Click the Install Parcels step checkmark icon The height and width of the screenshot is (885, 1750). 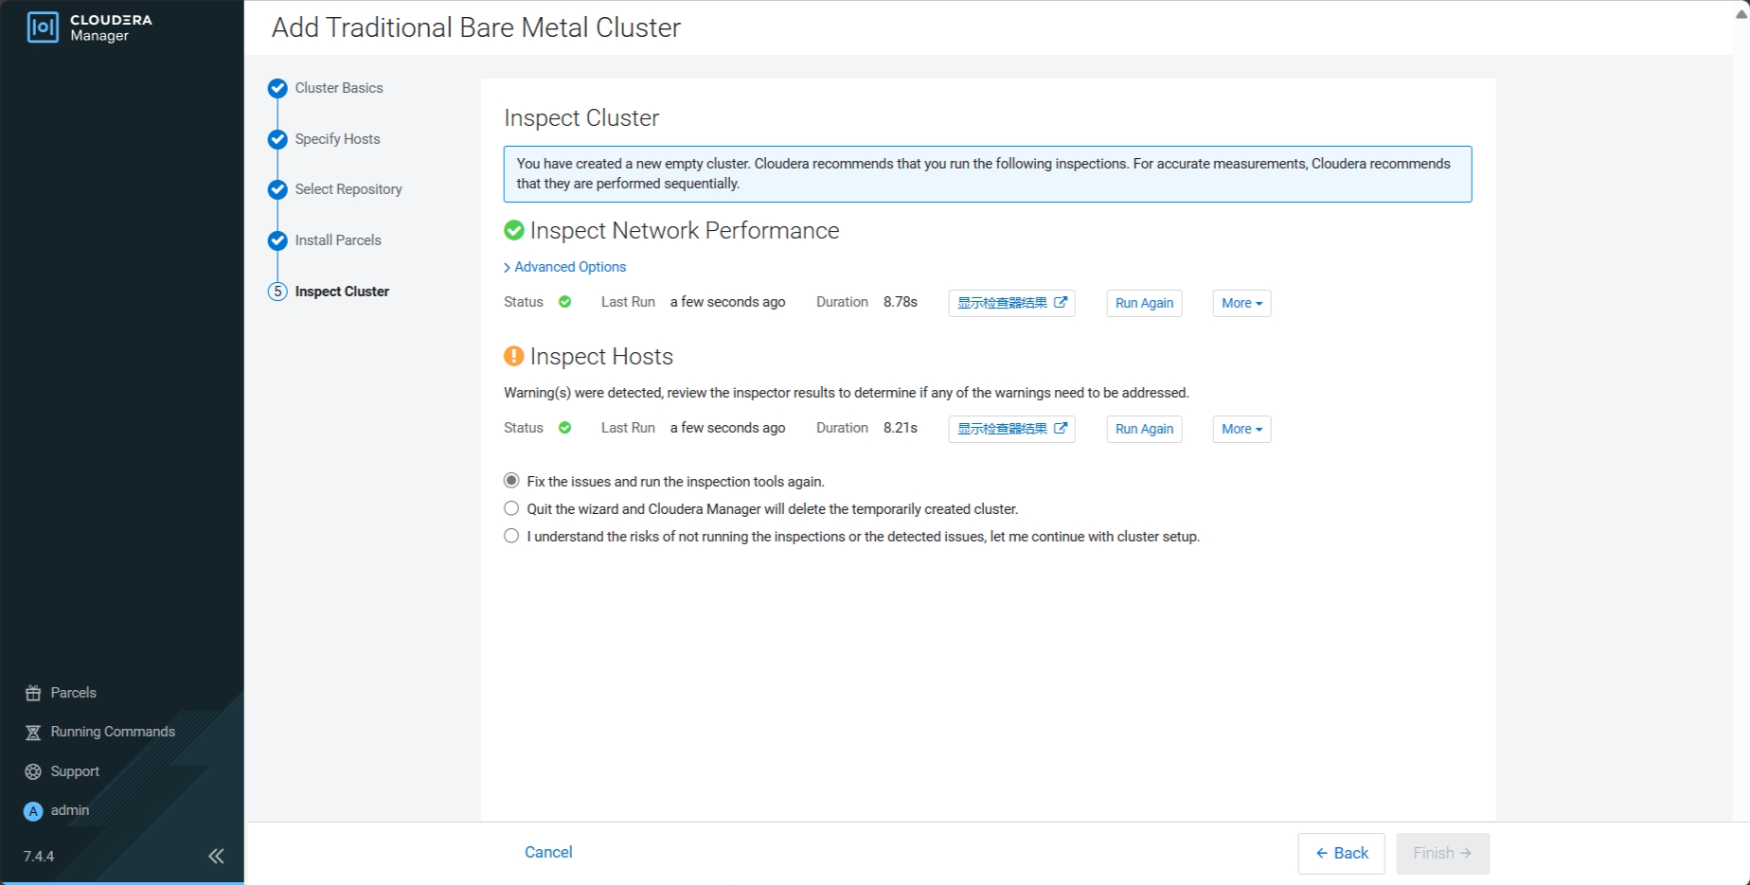pos(277,240)
